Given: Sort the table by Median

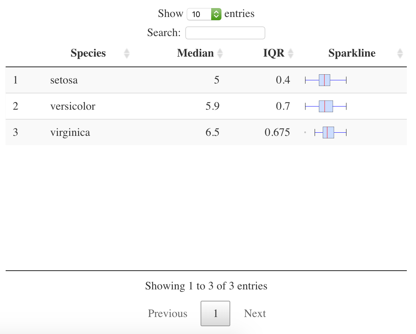Looking at the screenshot, I should coord(195,53).
